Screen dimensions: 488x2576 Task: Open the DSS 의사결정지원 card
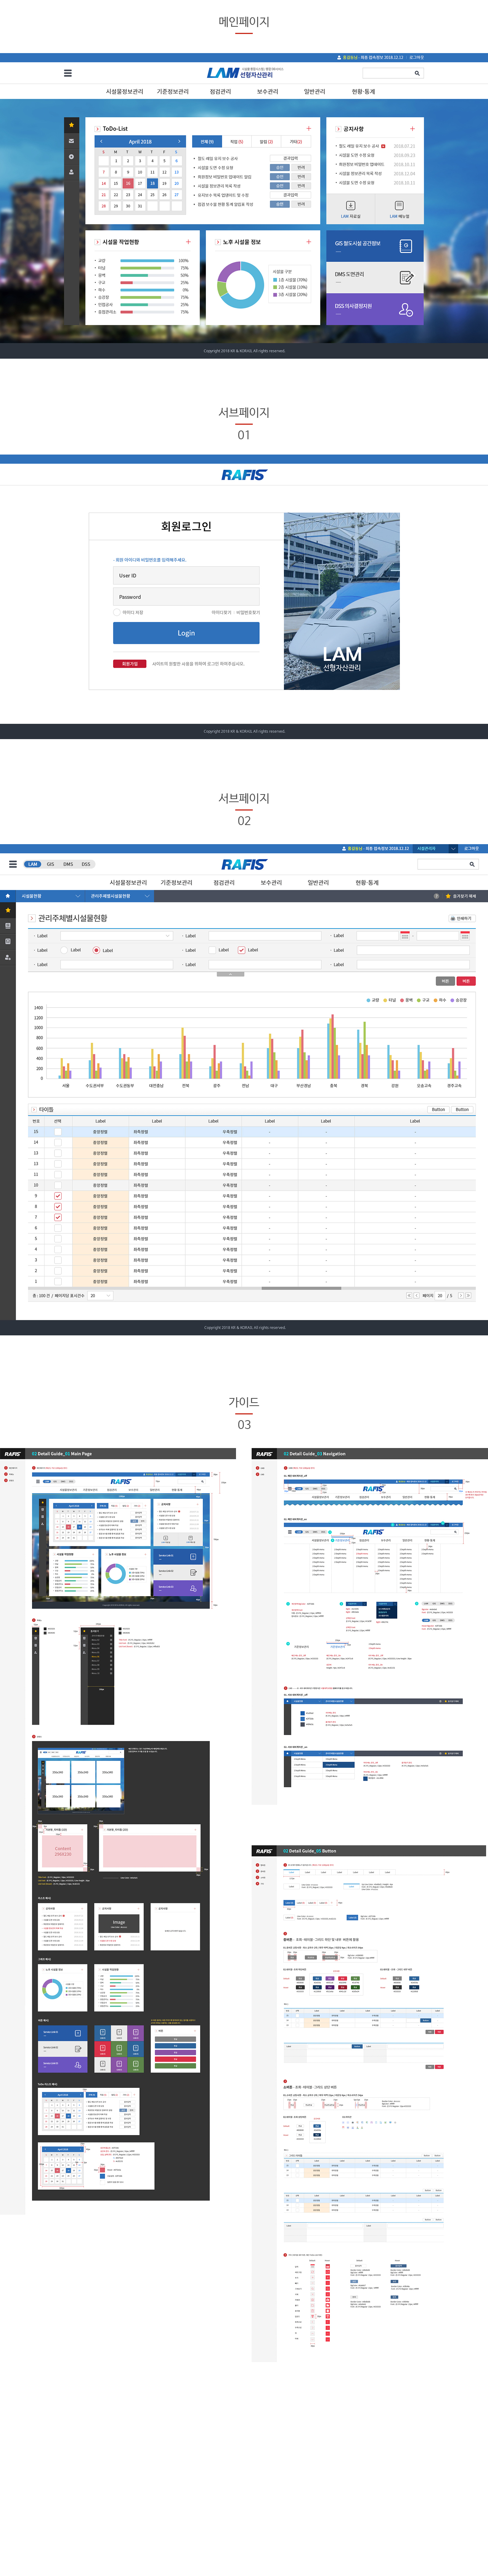coord(374,309)
